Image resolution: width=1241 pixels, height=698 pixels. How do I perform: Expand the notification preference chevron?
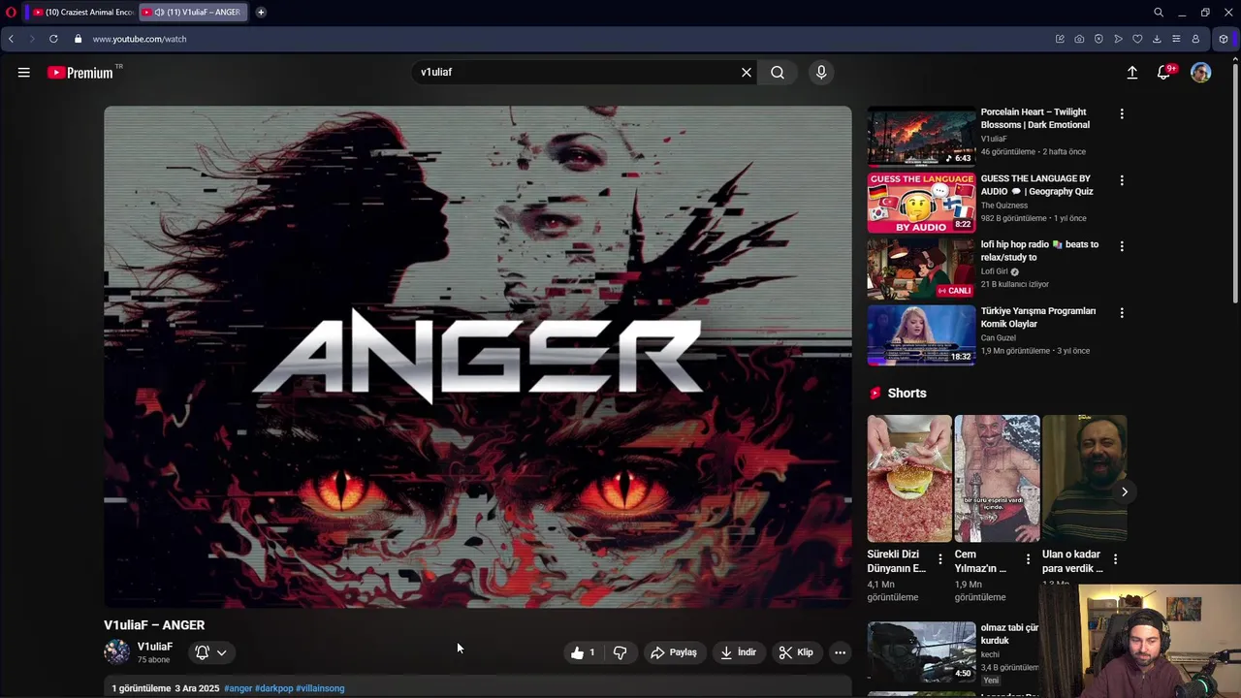222,652
